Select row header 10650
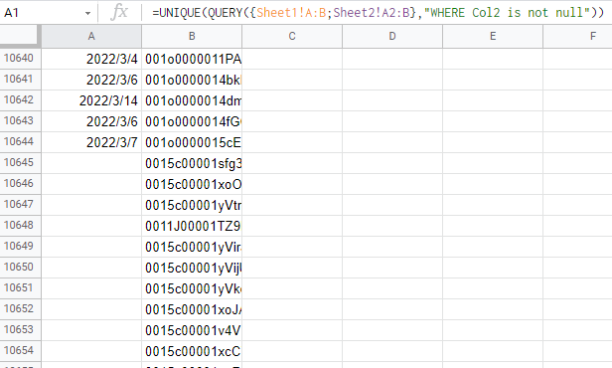 coord(20,268)
